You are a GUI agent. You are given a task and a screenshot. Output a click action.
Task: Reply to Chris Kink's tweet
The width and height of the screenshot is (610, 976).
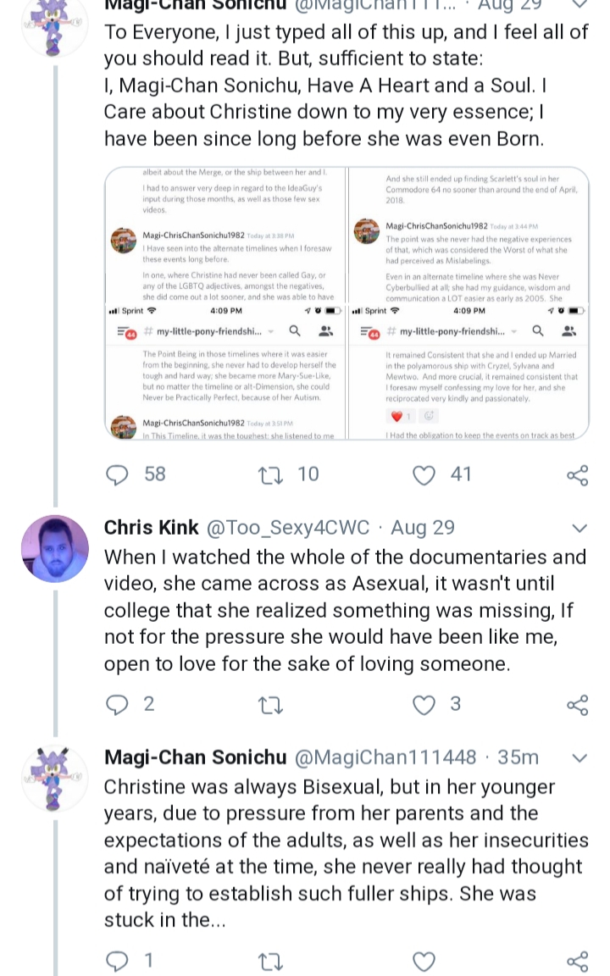point(117,705)
